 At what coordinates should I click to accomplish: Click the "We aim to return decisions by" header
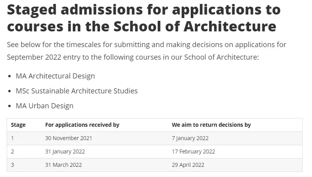[x=211, y=125]
